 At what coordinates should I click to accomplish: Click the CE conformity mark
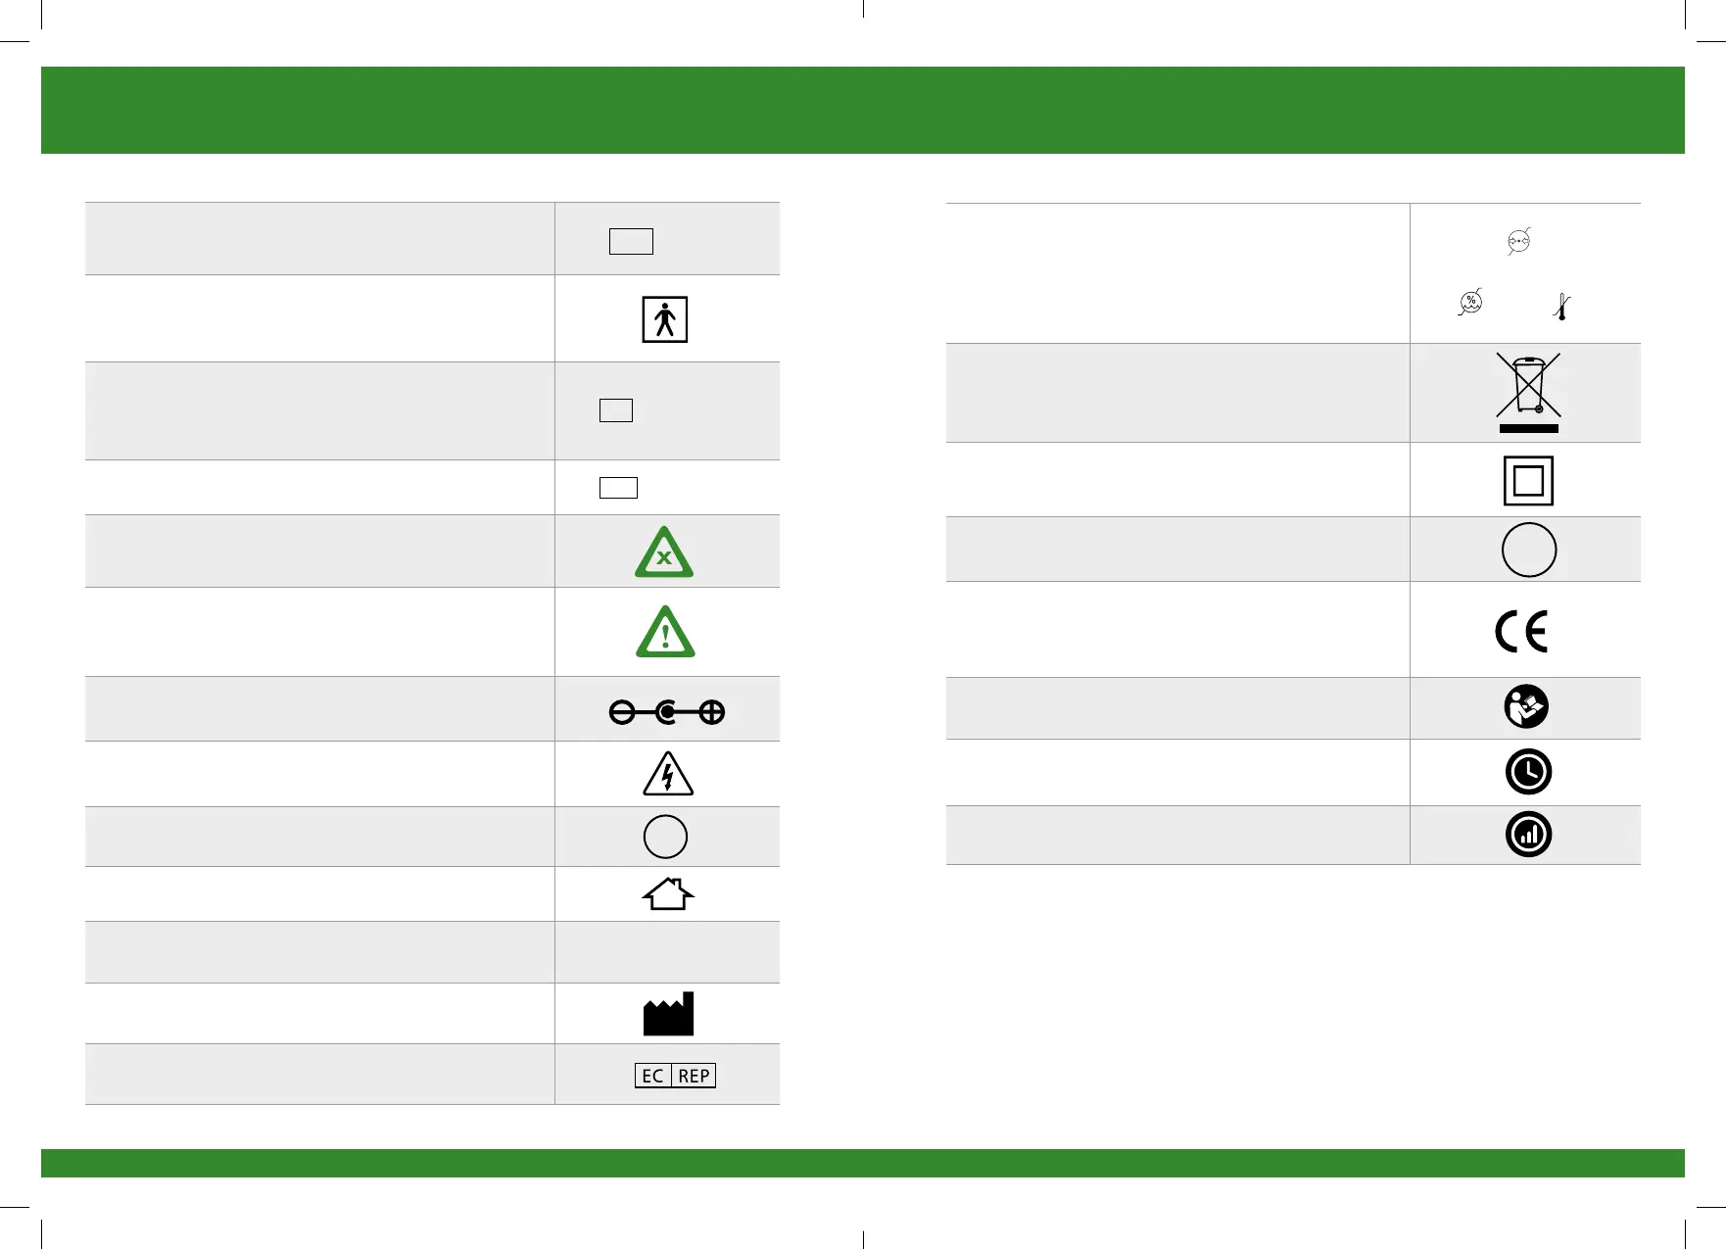[1521, 632]
